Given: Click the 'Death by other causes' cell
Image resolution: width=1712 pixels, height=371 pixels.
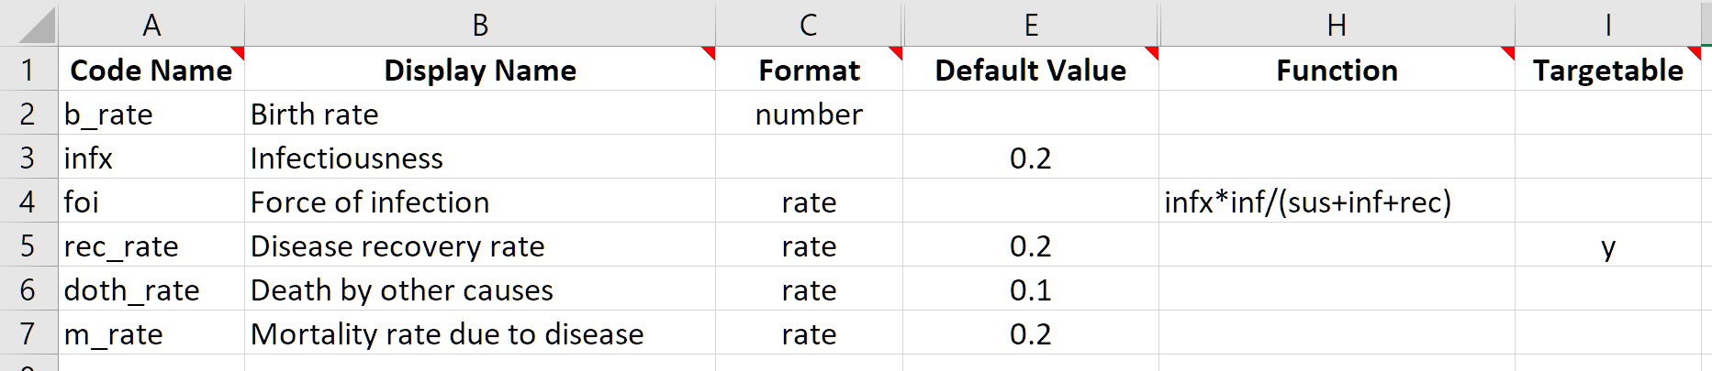Looking at the screenshot, I should (480, 289).
